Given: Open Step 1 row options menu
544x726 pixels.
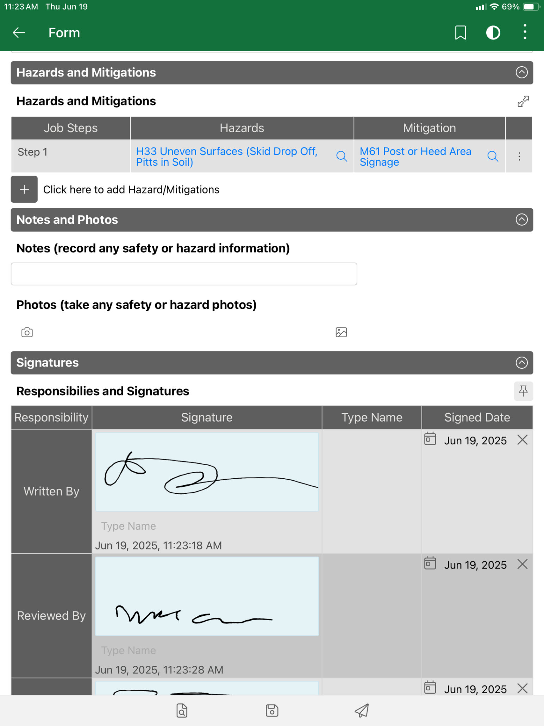Looking at the screenshot, I should coord(519,156).
